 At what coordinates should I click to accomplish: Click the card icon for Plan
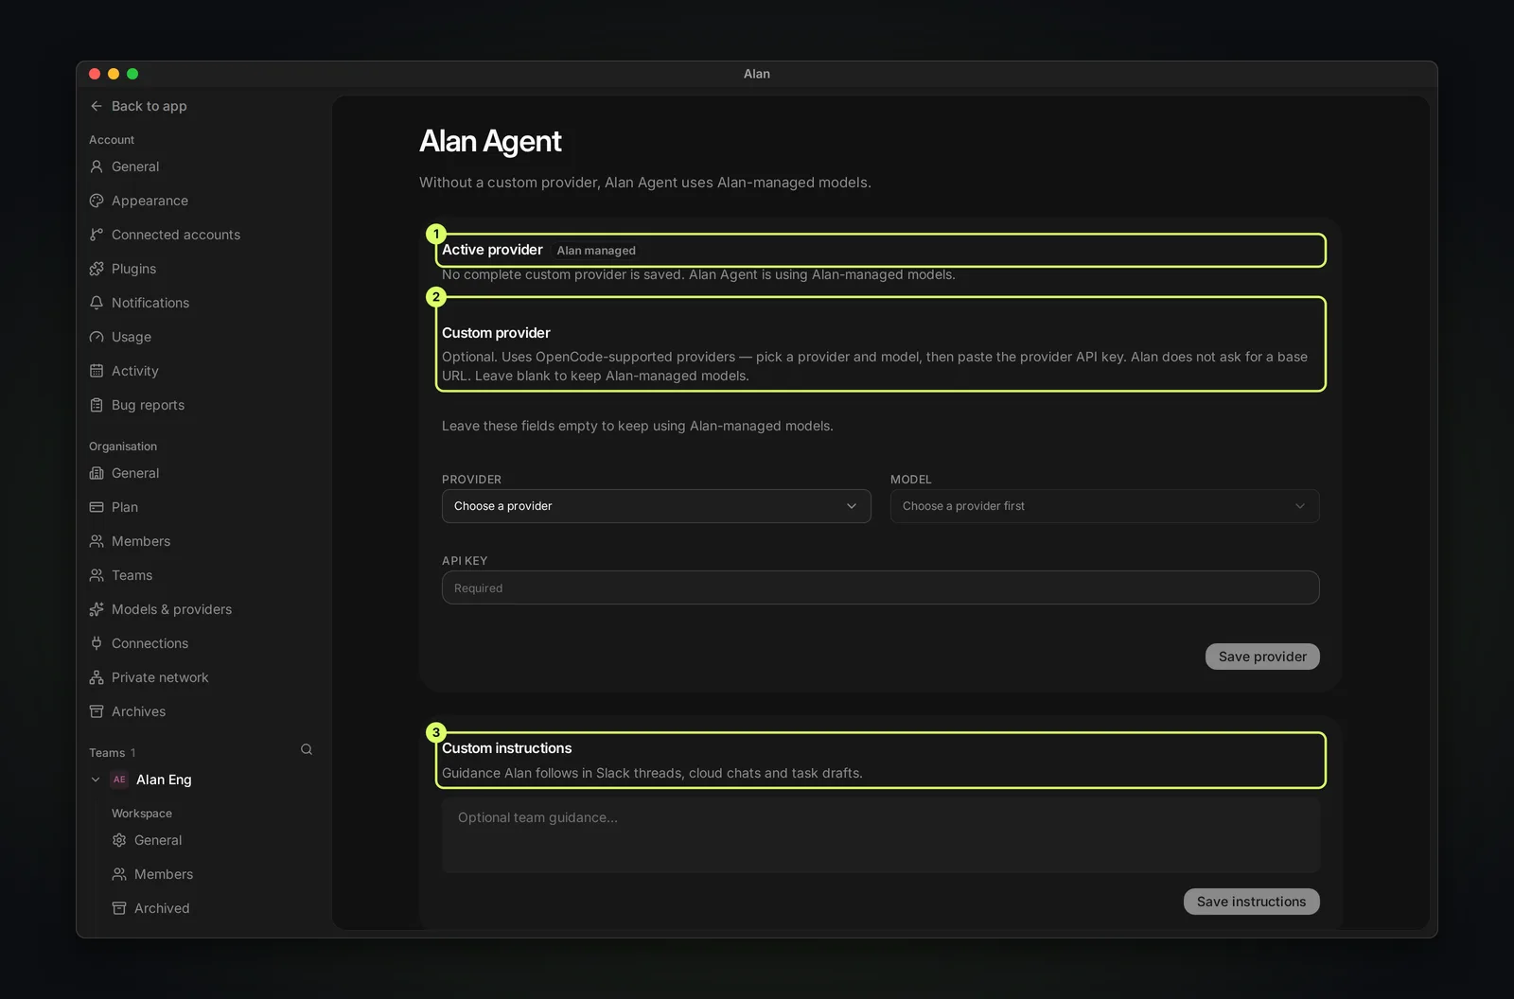[97, 507]
